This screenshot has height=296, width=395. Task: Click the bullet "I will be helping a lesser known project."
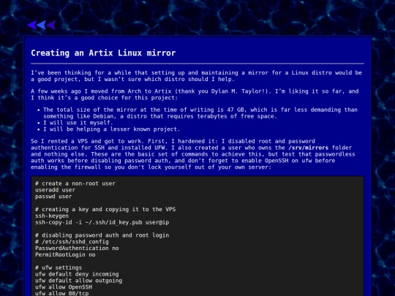pyautogui.click(x=112, y=129)
